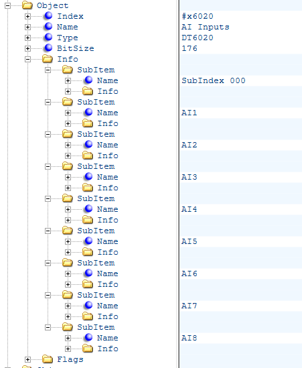This screenshot has width=302, height=368.
Task: Click the Info folder icon below AI5 name
Action: click(x=88, y=251)
